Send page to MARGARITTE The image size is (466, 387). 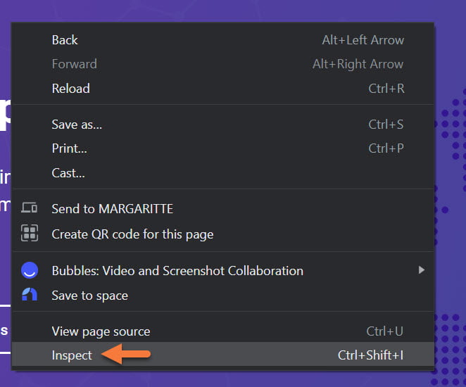click(x=112, y=208)
